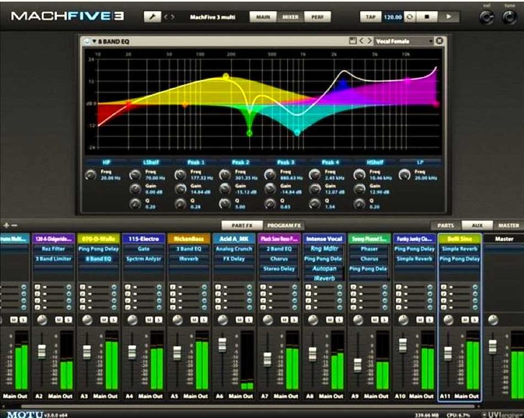
Task: Click the TAP tempo button
Action: (370, 17)
